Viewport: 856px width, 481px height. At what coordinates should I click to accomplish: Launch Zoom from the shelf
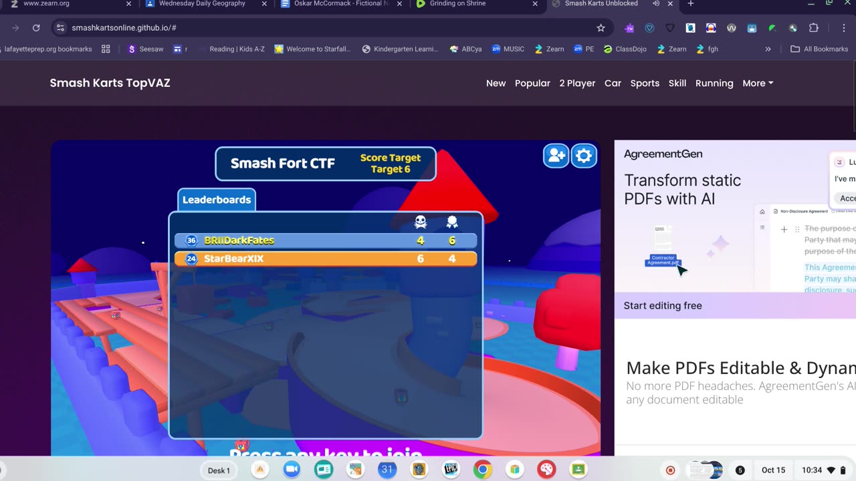292,470
